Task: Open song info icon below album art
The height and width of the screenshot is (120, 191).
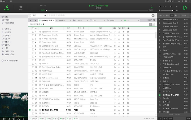Action: [x=4, y=119]
